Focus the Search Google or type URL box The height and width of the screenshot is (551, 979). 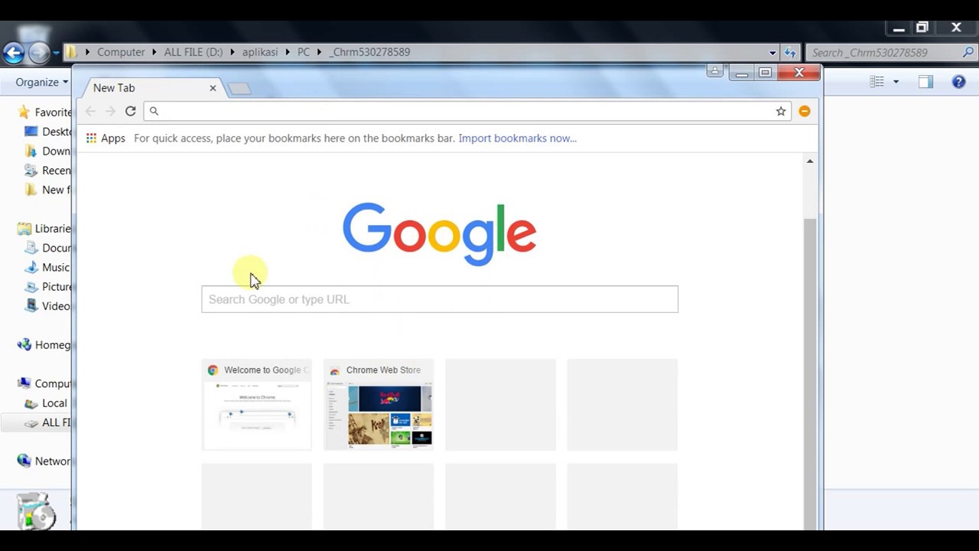440,299
